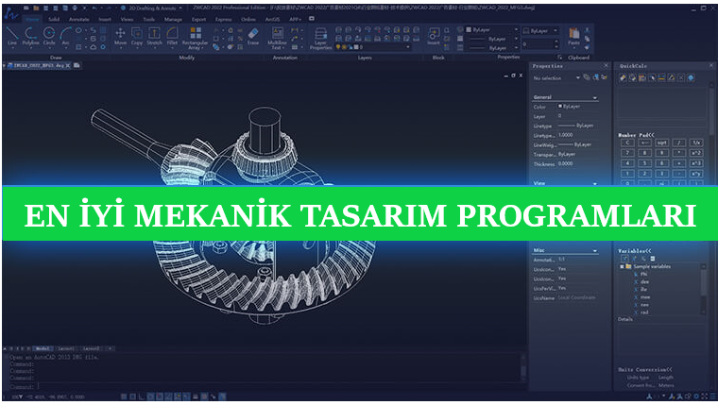718x405 pixels.
Task: Select the Line drawing tool
Action: tap(11, 35)
